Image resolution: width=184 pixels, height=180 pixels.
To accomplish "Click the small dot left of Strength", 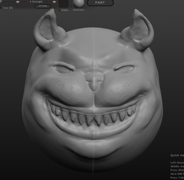I will coord(30,2).
